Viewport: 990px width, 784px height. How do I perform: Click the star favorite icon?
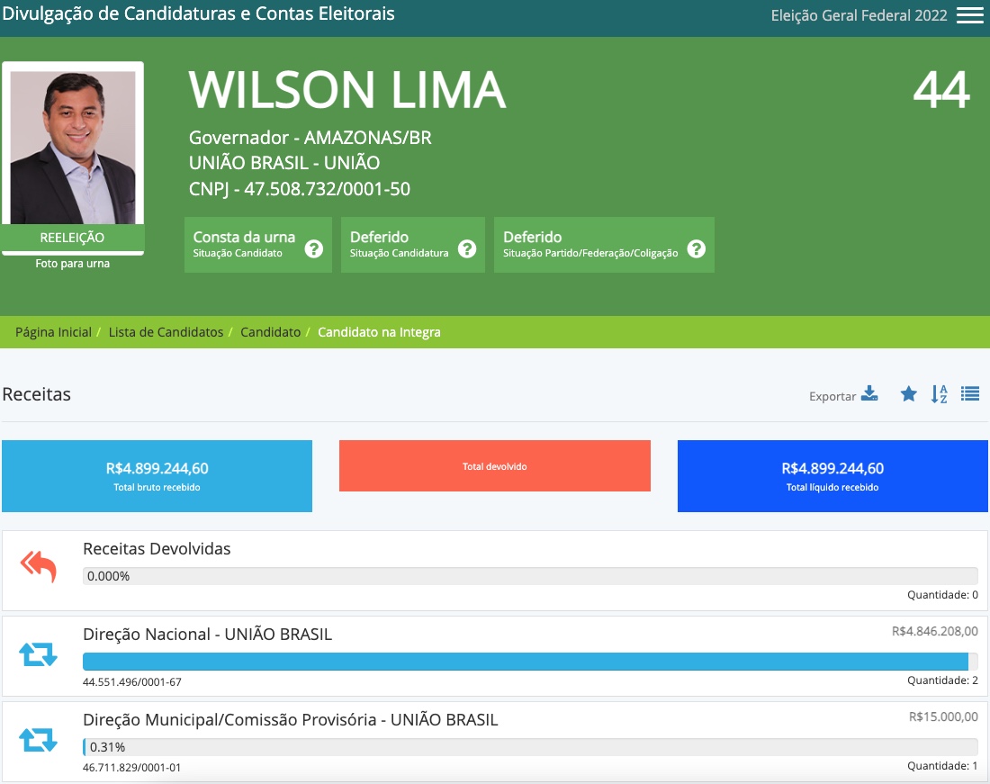(x=909, y=393)
